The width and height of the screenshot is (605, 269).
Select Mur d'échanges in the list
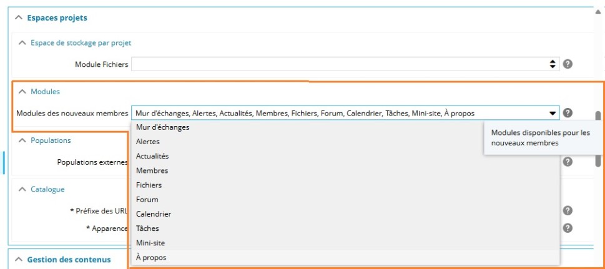pyautogui.click(x=162, y=127)
